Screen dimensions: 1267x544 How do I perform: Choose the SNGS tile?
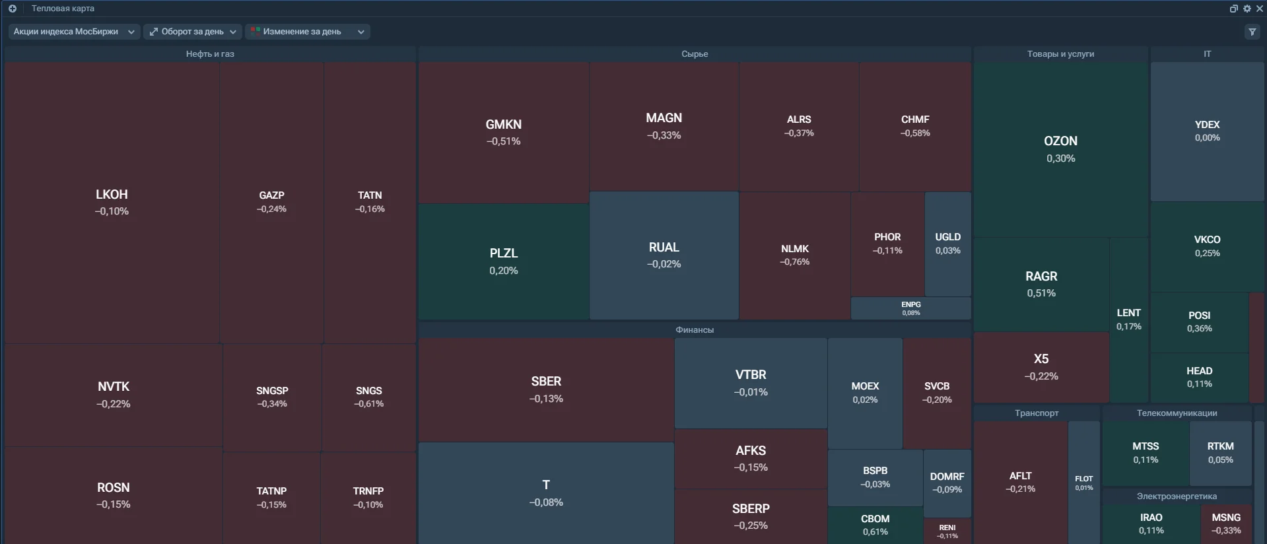(x=368, y=397)
